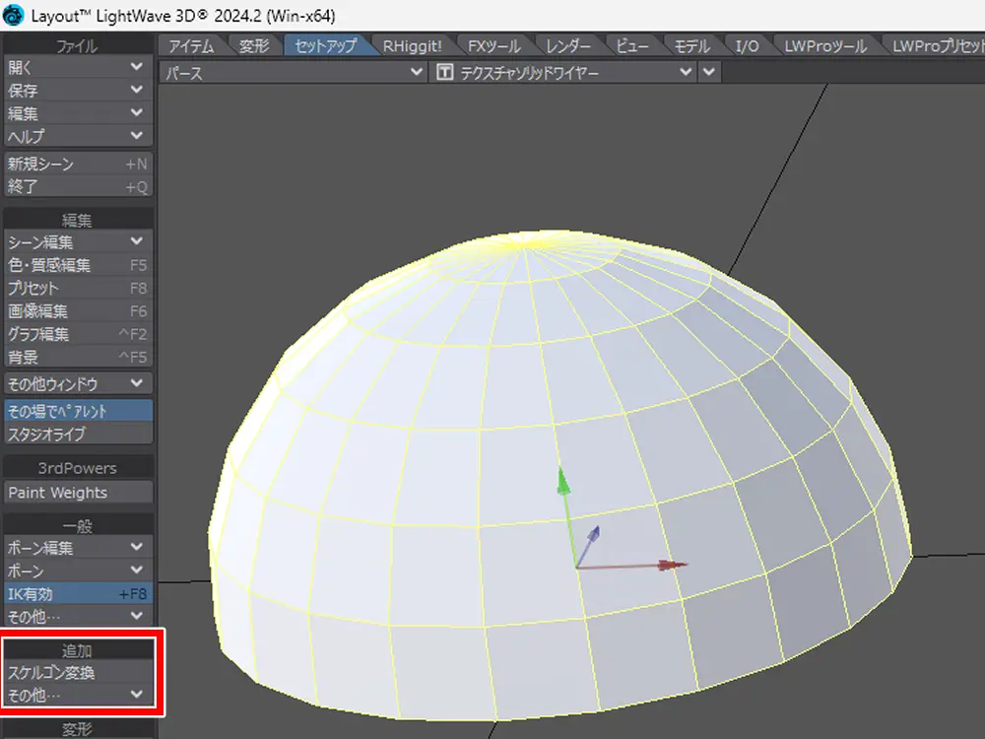
Task: Click the LightWave logo icon in title bar
Action: [x=14, y=15]
